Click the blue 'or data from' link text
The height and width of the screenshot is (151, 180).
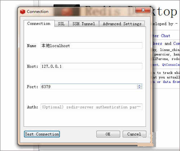[168, 82]
